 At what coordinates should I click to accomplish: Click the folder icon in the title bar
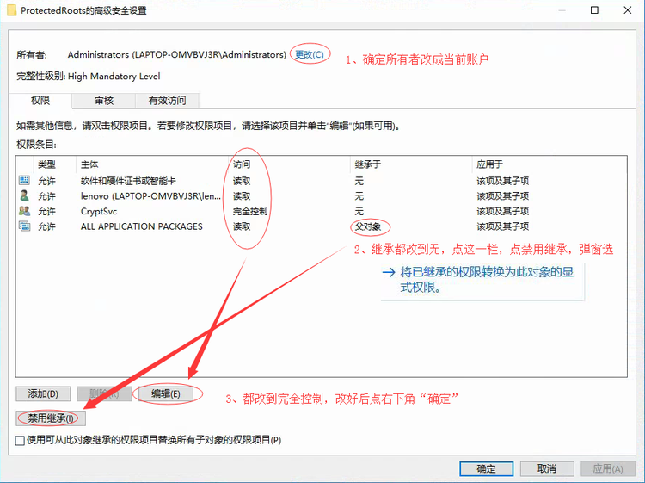point(10,11)
